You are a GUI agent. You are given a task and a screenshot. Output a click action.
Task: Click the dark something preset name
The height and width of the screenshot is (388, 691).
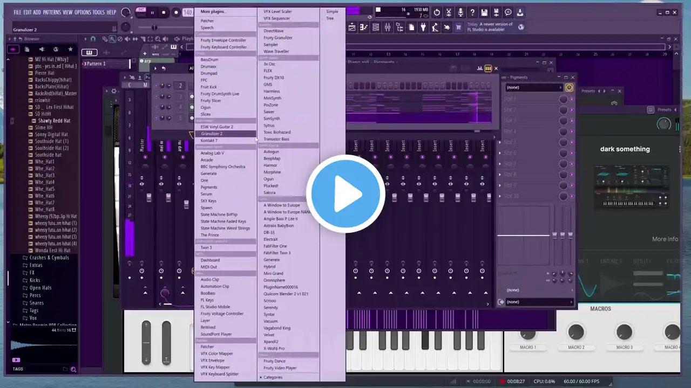pos(625,149)
